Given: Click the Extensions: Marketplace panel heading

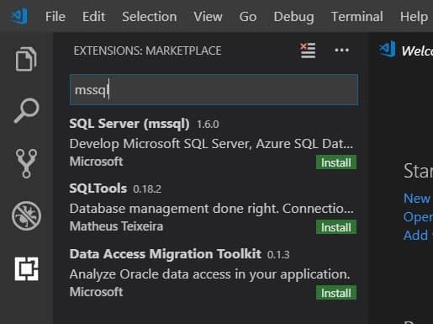Looking at the screenshot, I should pyautogui.click(x=147, y=50).
